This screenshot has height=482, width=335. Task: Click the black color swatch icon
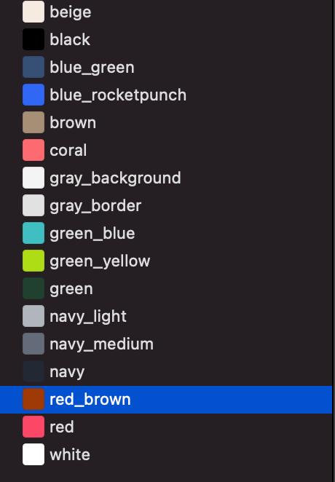33,39
